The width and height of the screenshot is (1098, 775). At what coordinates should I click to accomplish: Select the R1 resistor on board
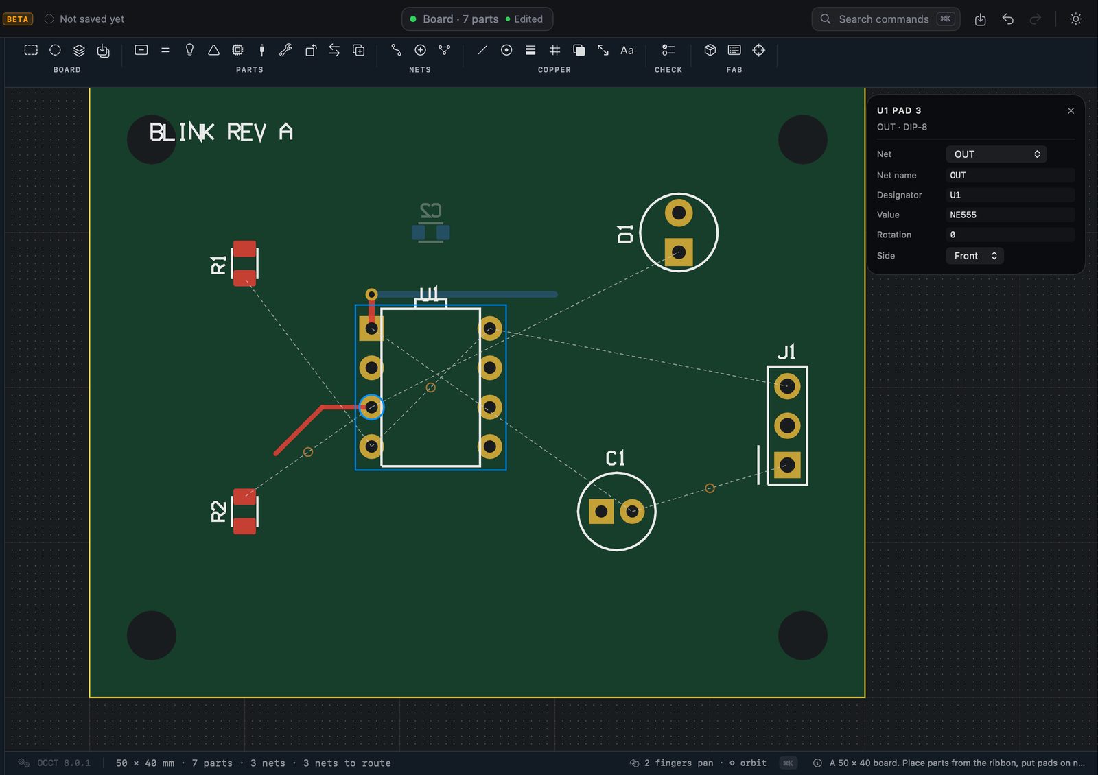click(x=244, y=263)
